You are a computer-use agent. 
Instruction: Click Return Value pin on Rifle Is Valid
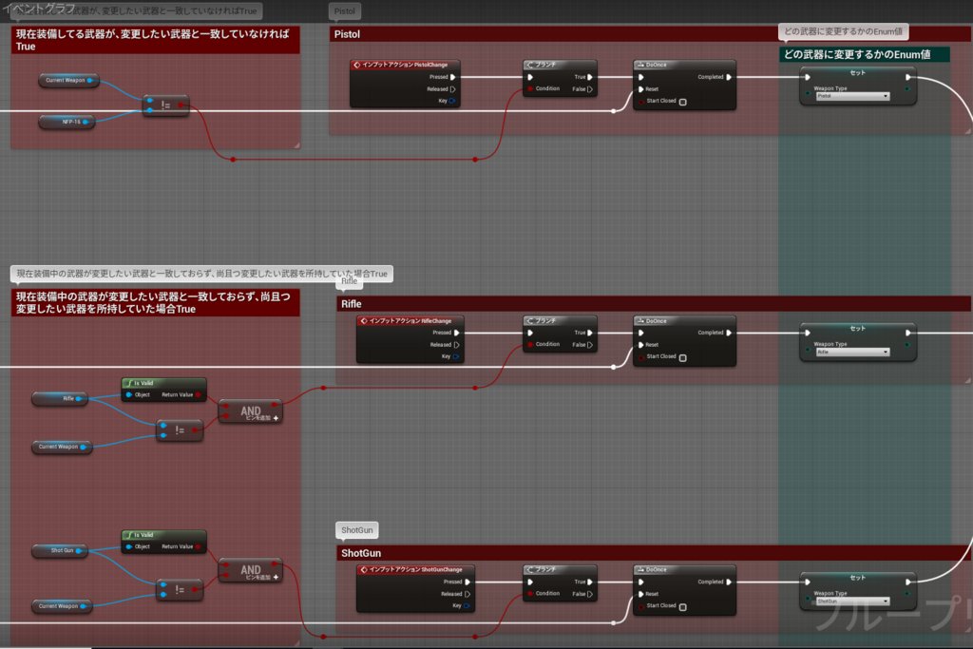pyautogui.click(x=198, y=394)
